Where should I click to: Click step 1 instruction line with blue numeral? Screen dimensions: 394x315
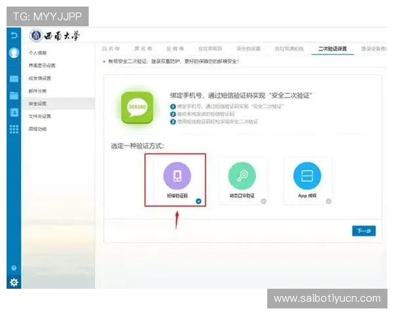[227, 106]
